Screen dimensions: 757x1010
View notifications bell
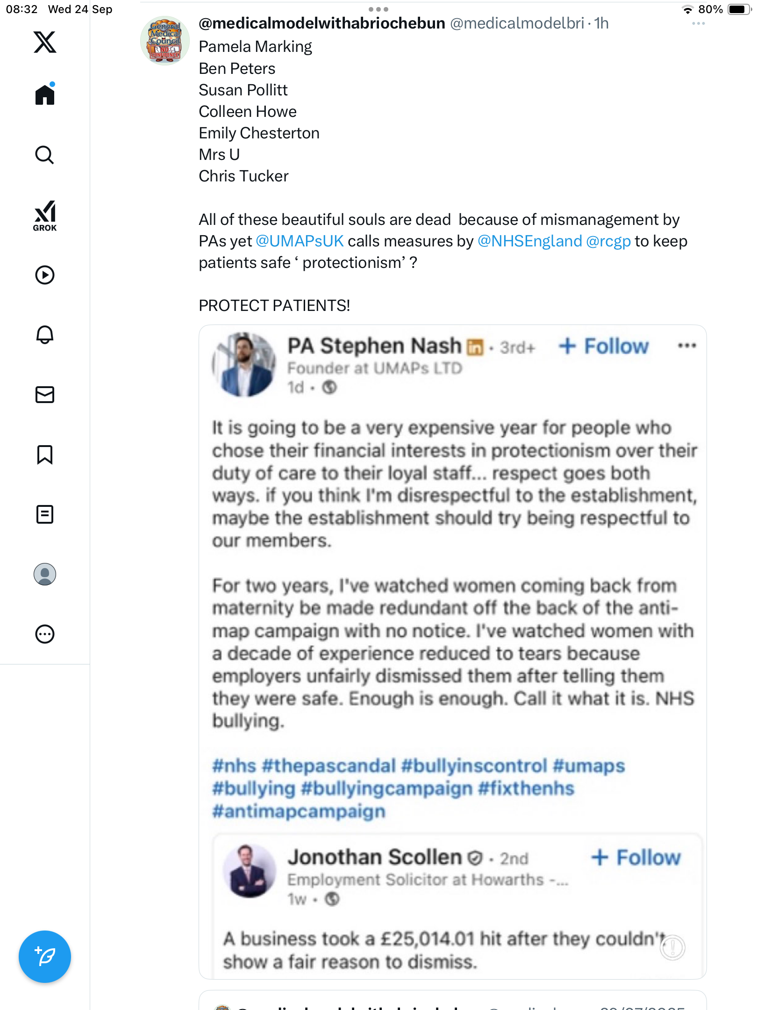(45, 335)
